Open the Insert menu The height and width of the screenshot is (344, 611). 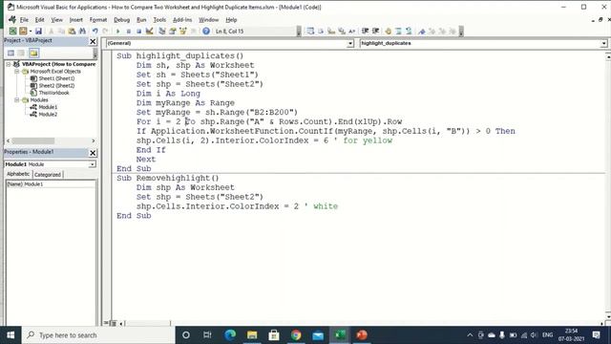76,19
